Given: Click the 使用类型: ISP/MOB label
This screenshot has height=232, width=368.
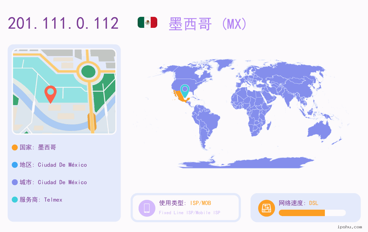Looking at the screenshot, I should [x=185, y=203].
